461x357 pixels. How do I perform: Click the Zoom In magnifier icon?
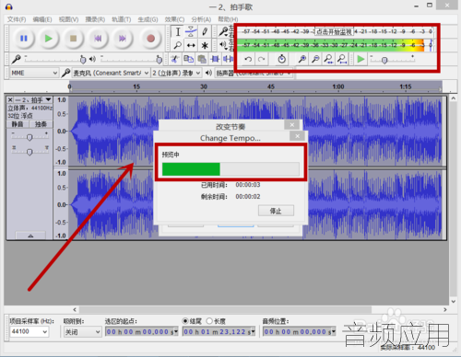point(301,59)
